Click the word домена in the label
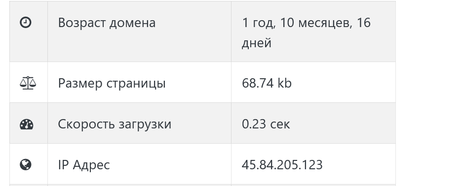 (x=132, y=23)
